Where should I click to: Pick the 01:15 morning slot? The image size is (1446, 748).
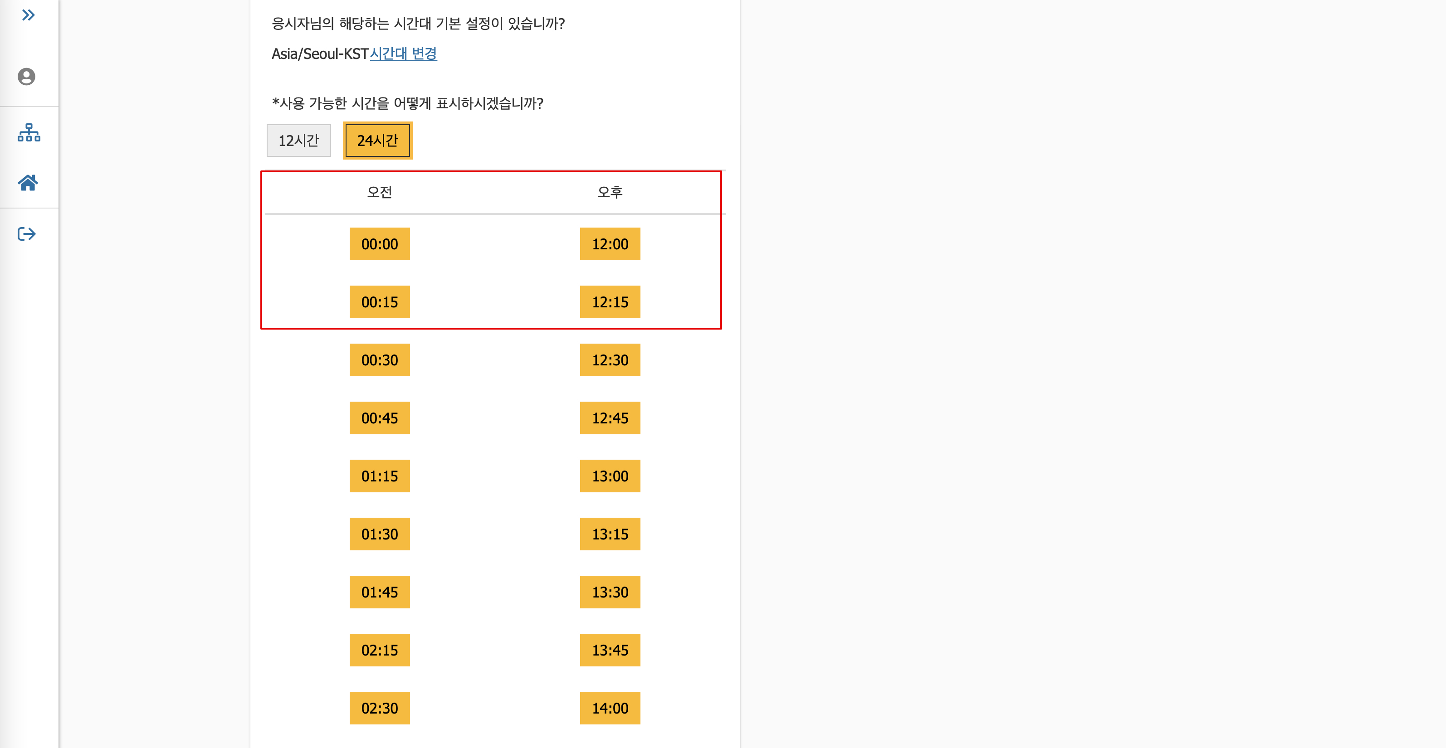[380, 476]
